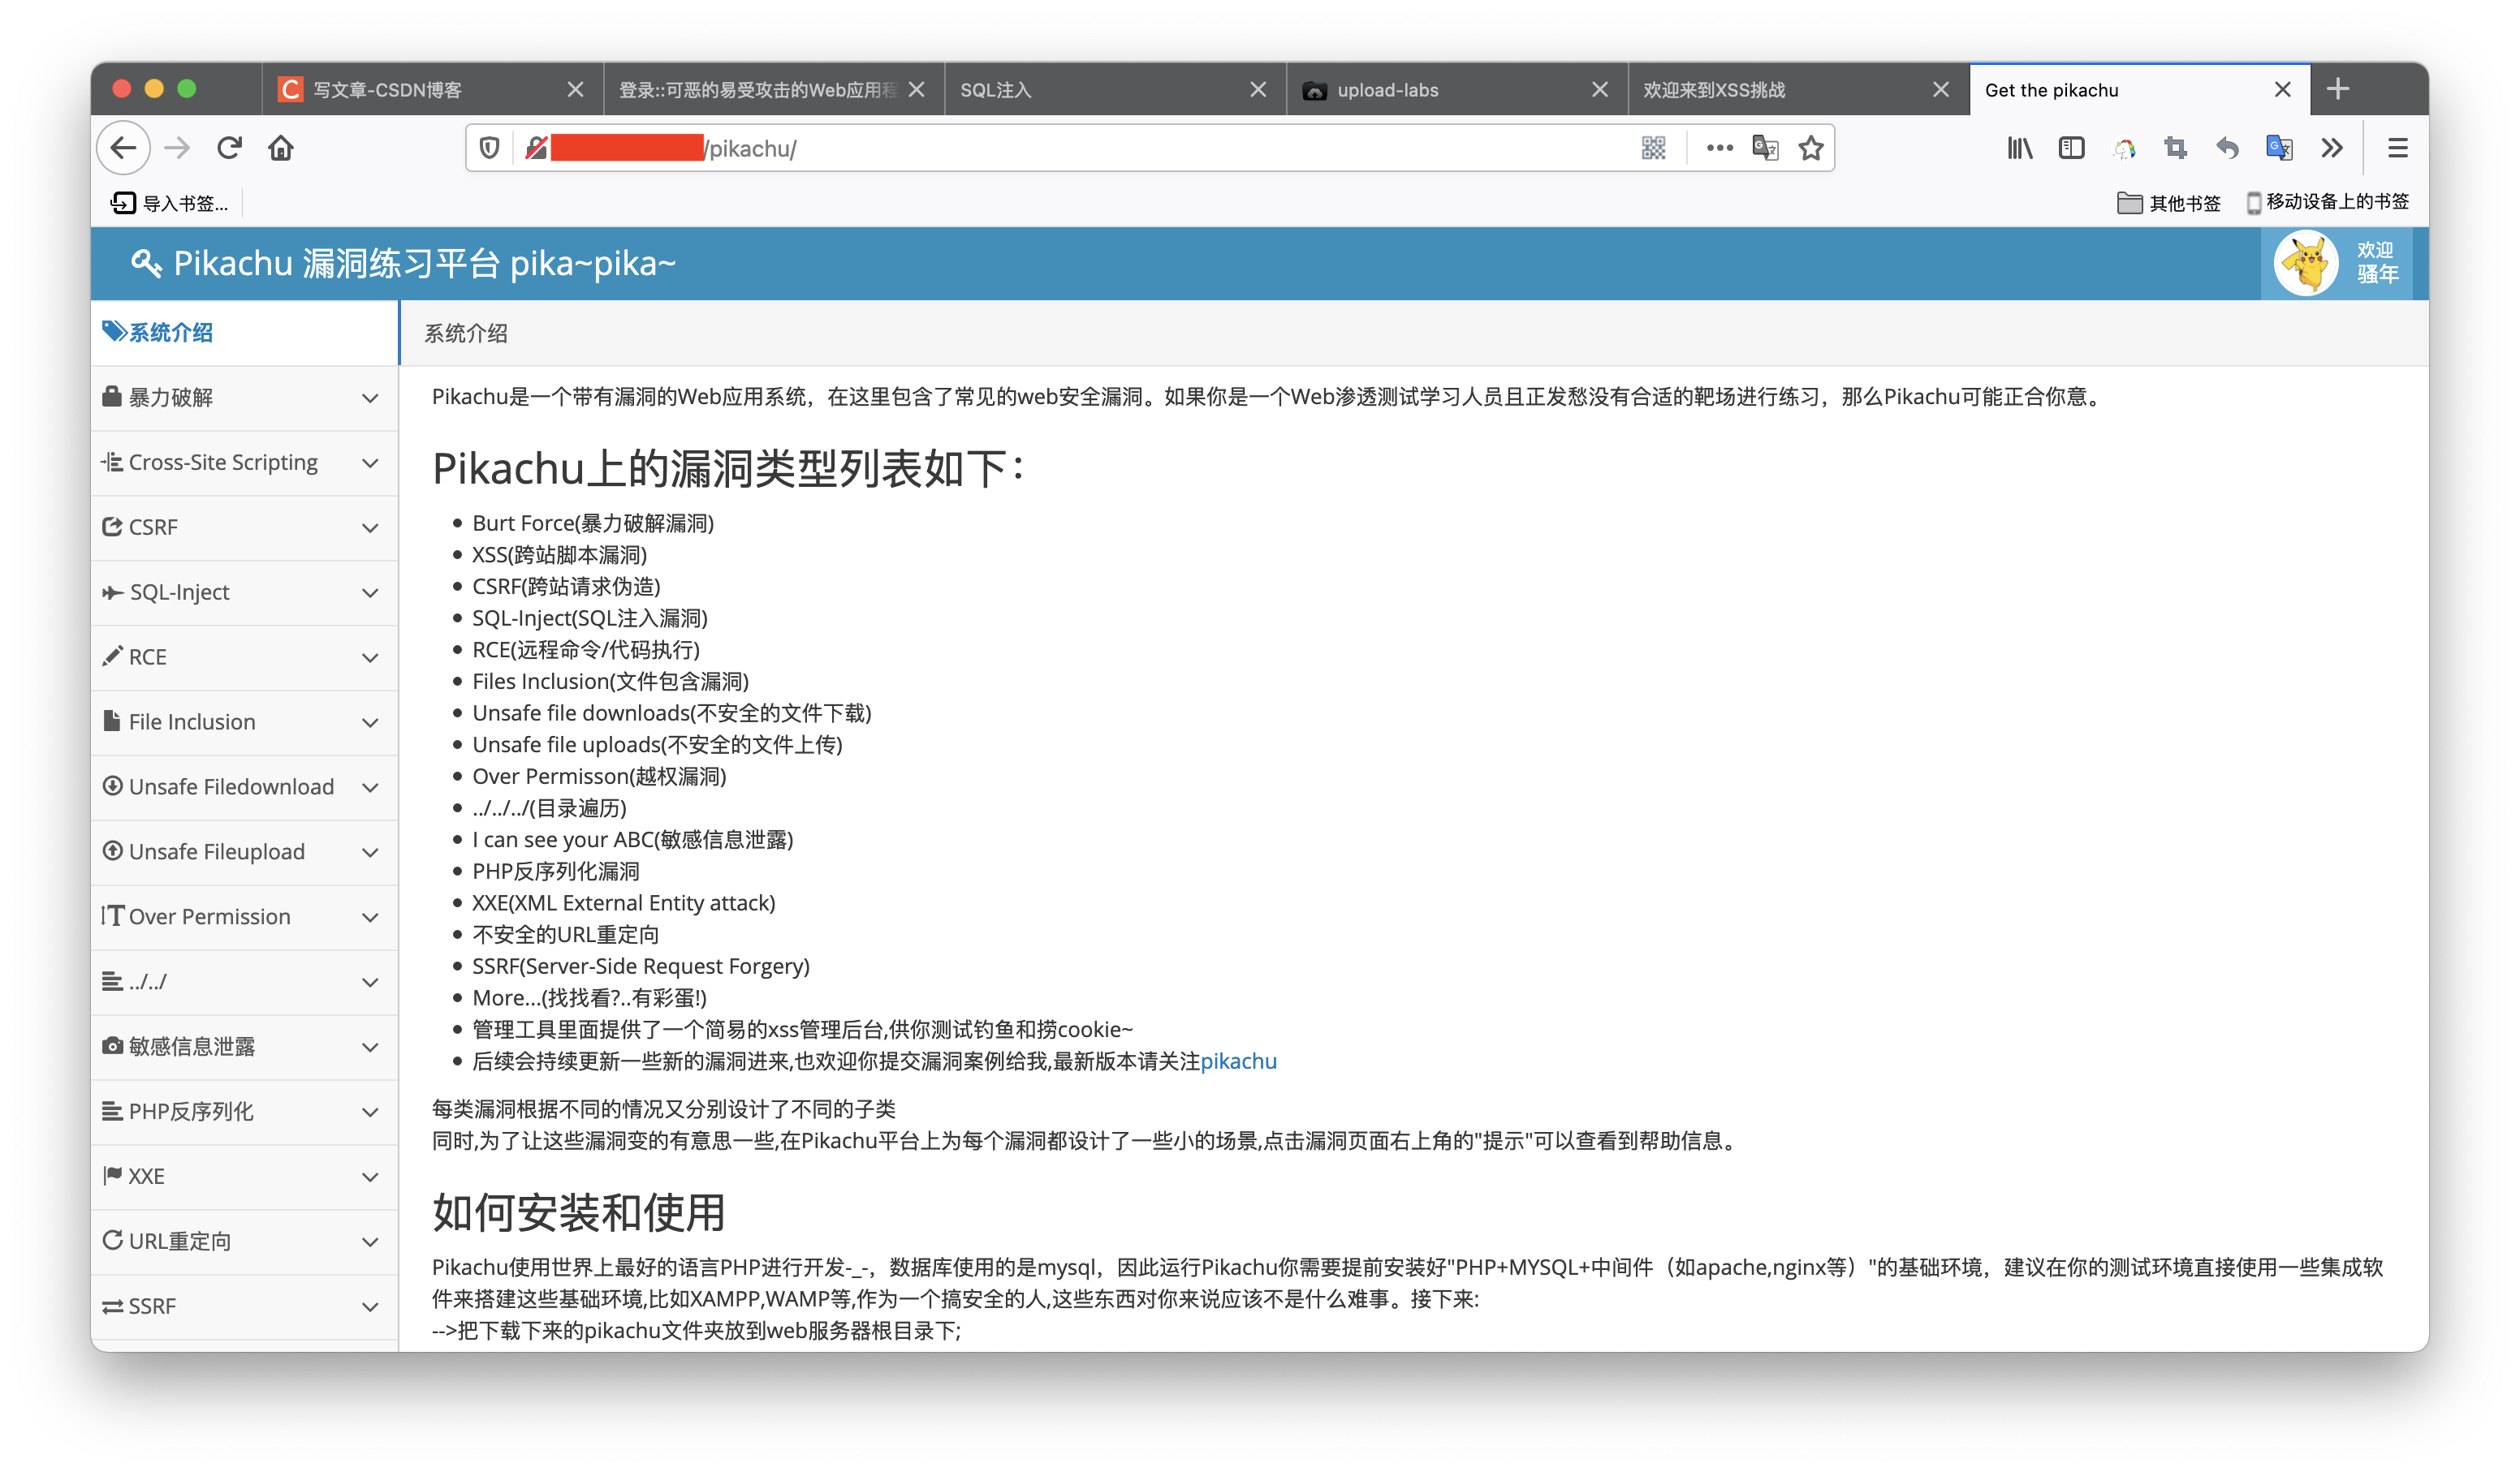Viewport: 2520px width, 1472px height.
Task: Reload the current page
Action: (x=229, y=148)
